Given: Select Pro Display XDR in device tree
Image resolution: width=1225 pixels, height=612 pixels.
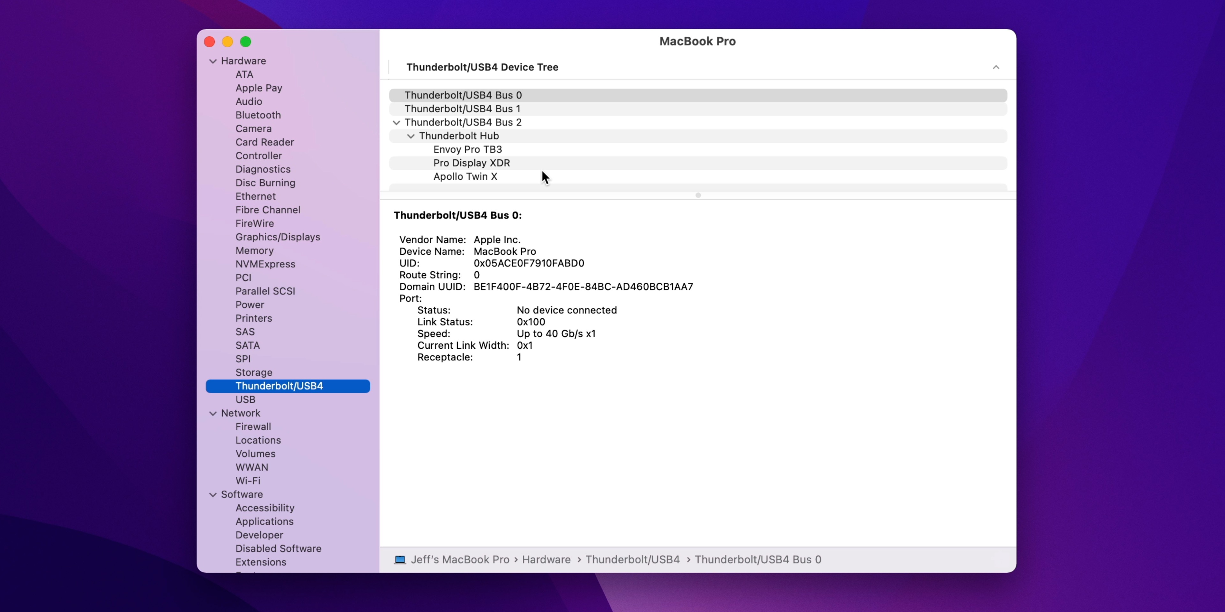Looking at the screenshot, I should point(471,163).
